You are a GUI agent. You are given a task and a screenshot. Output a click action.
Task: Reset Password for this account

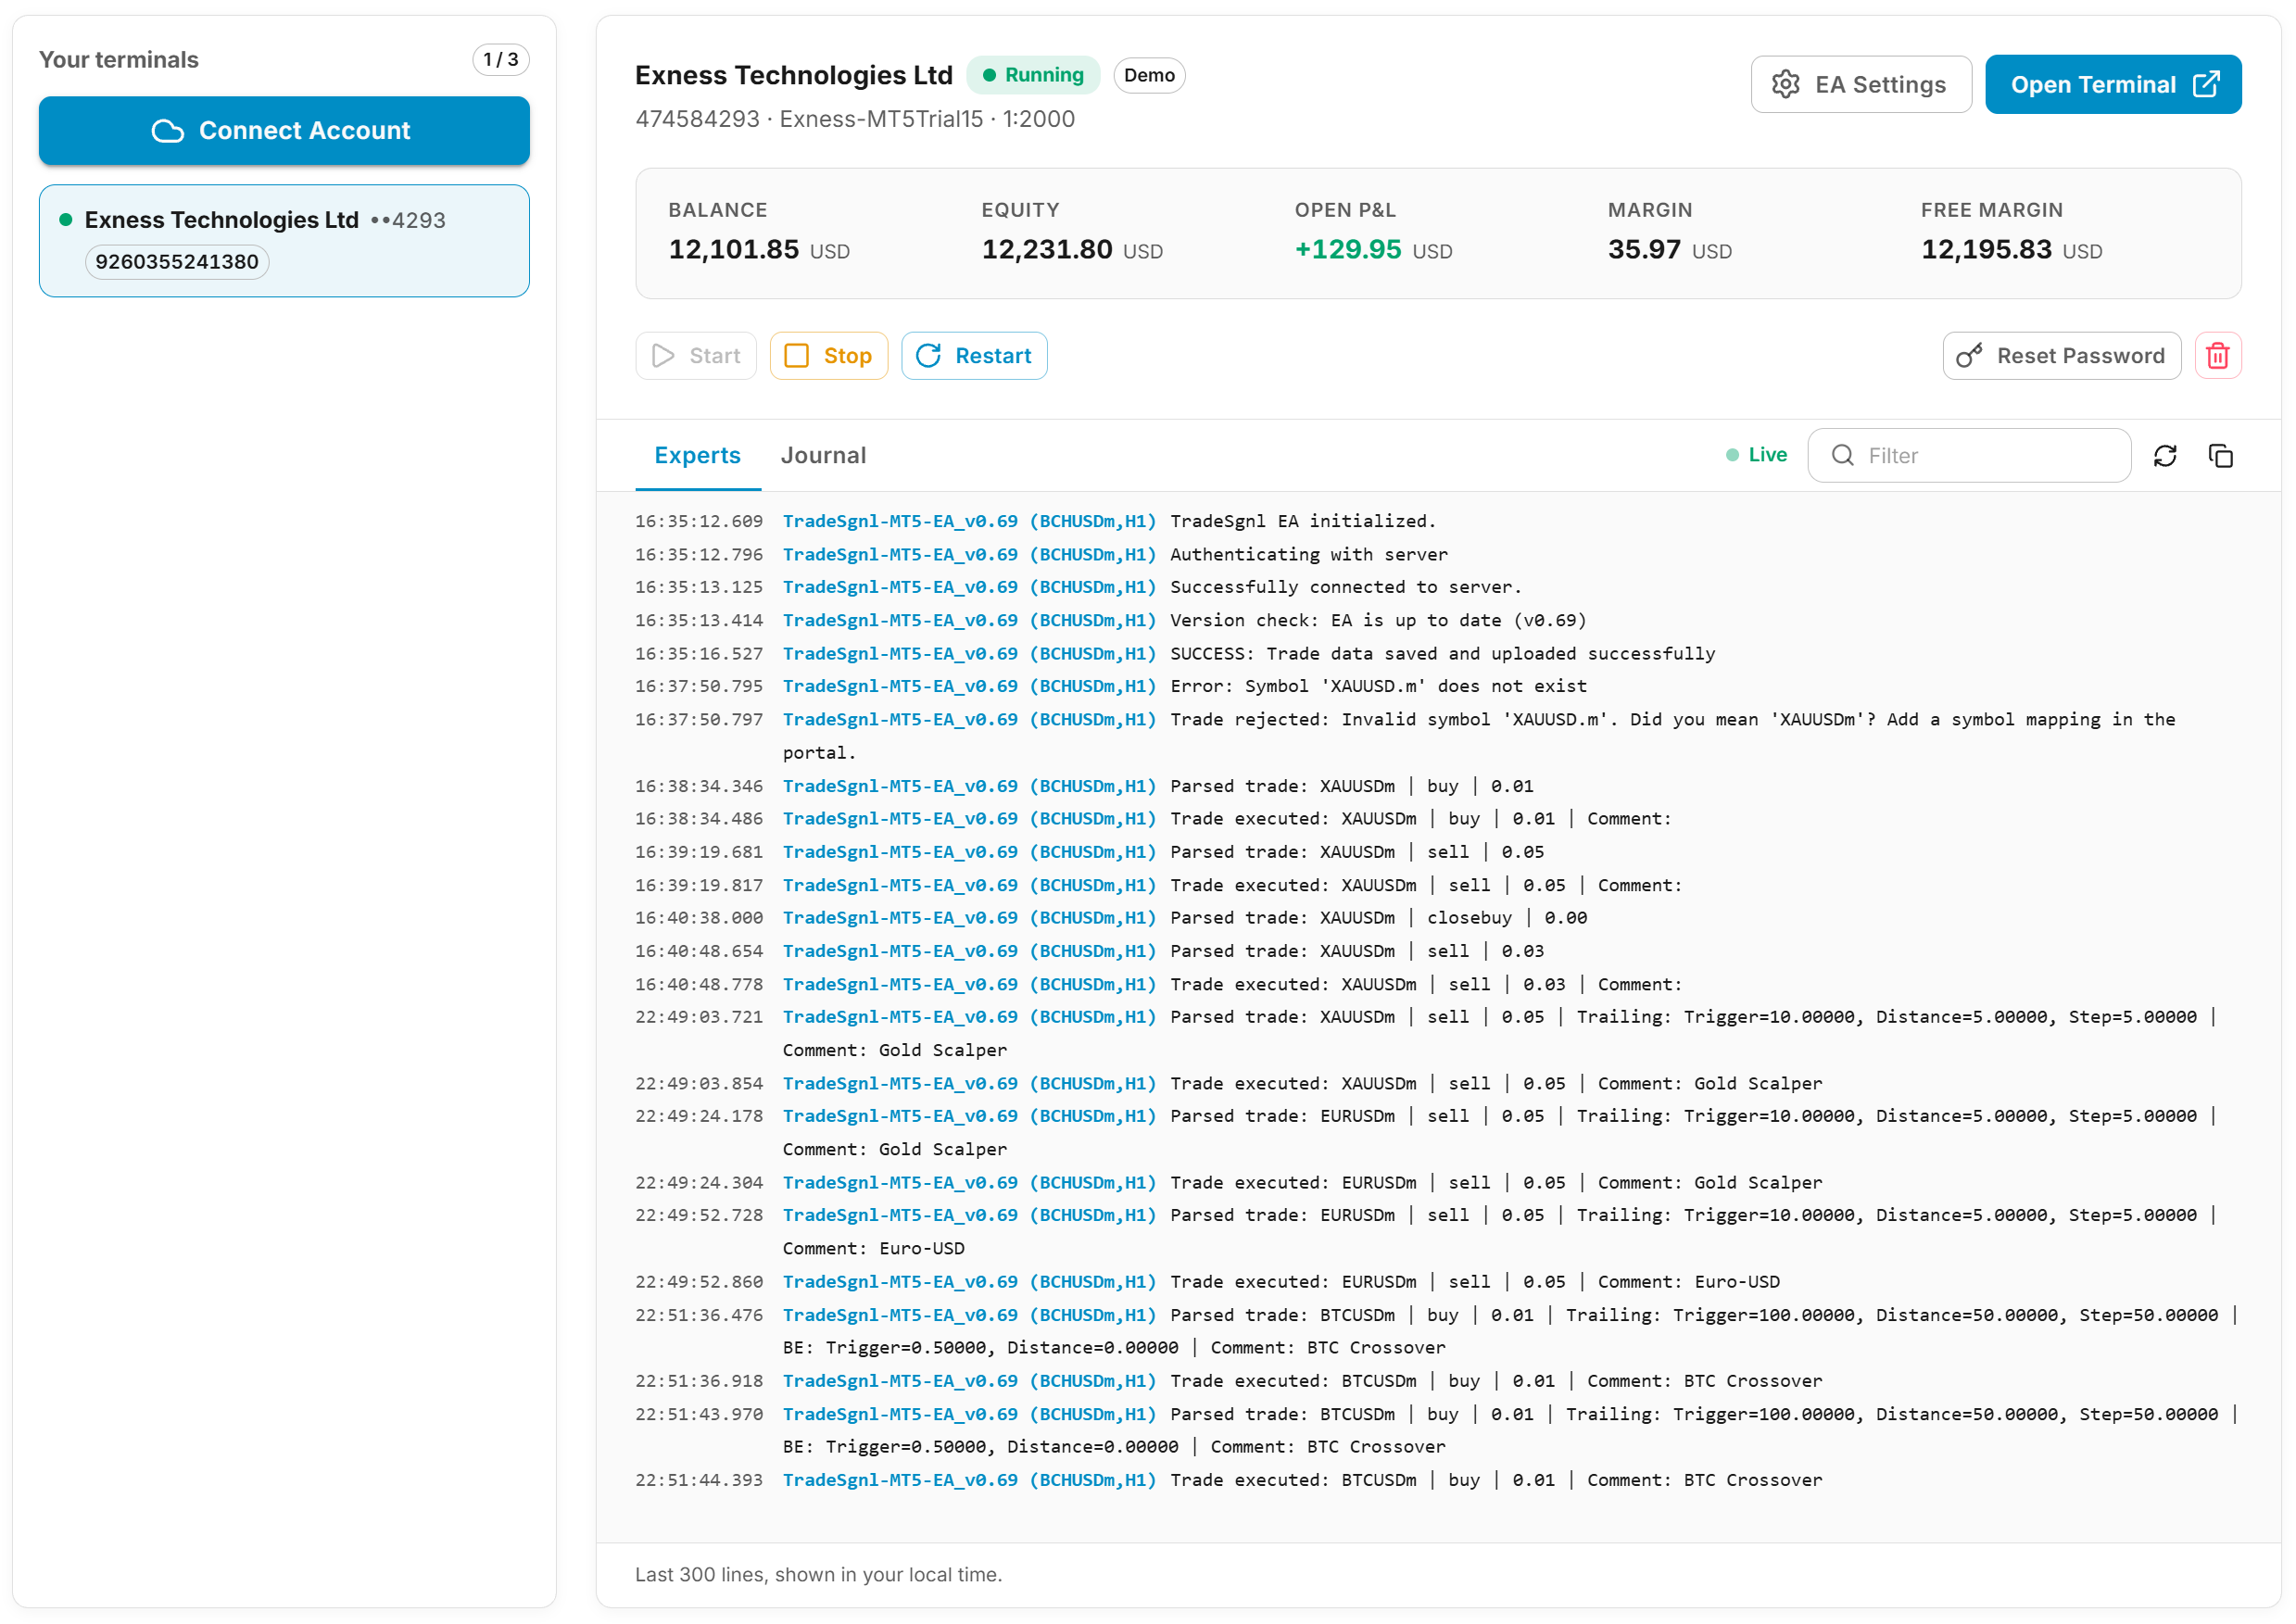point(2062,356)
